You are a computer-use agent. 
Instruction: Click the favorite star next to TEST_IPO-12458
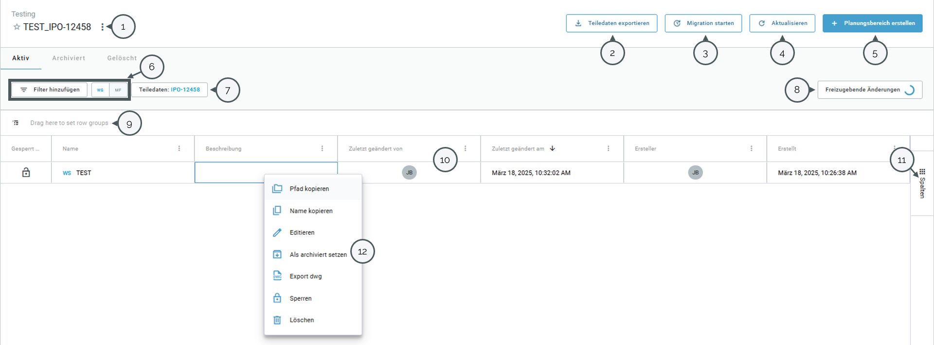coord(17,27)
